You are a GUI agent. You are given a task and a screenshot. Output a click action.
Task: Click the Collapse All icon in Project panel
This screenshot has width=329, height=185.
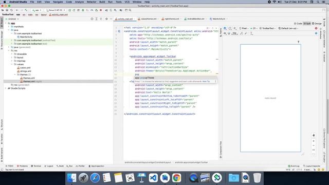coord(101,19)
